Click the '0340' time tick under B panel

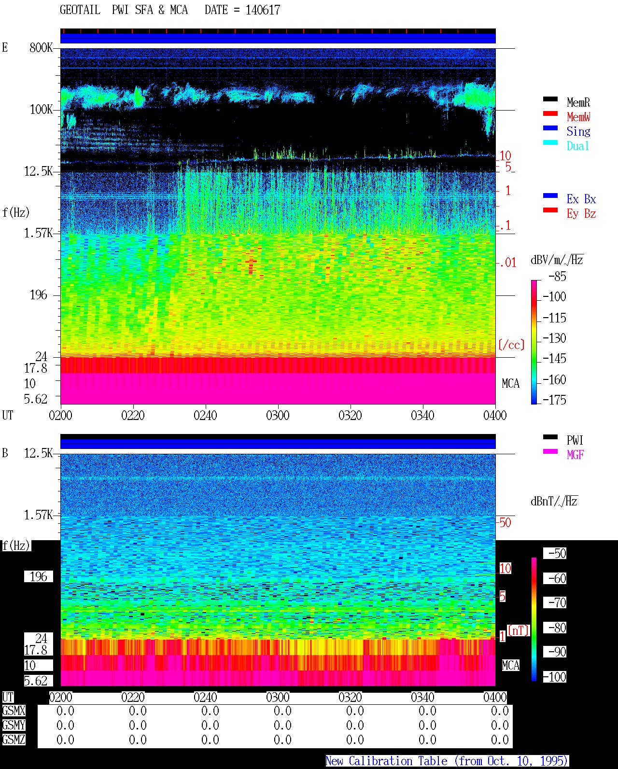point(422,698)
